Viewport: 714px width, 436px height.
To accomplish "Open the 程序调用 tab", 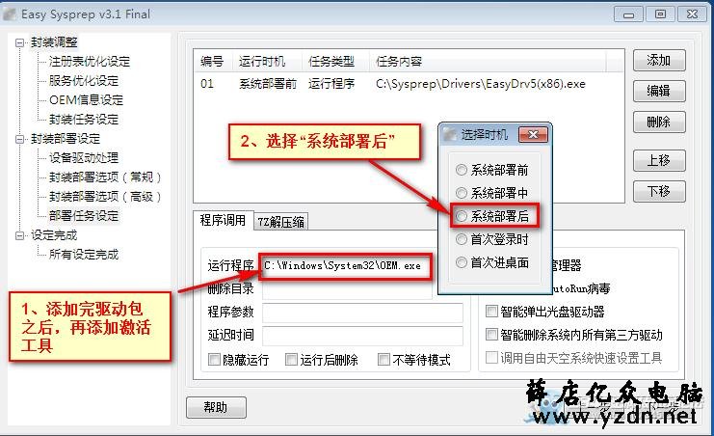I will pyautogui.click(x=223, y=220).
